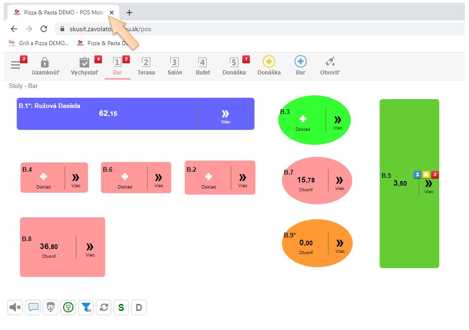Click the blue filter funnel button

(86, 307)
